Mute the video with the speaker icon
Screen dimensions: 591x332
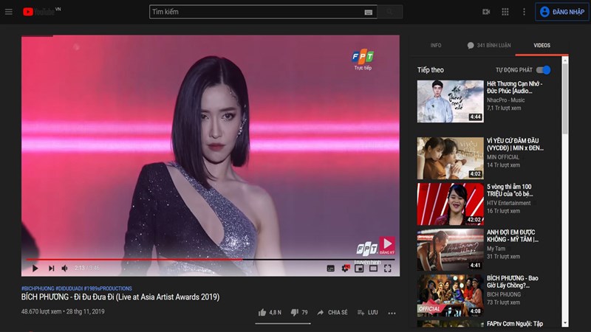click(65, 268)
